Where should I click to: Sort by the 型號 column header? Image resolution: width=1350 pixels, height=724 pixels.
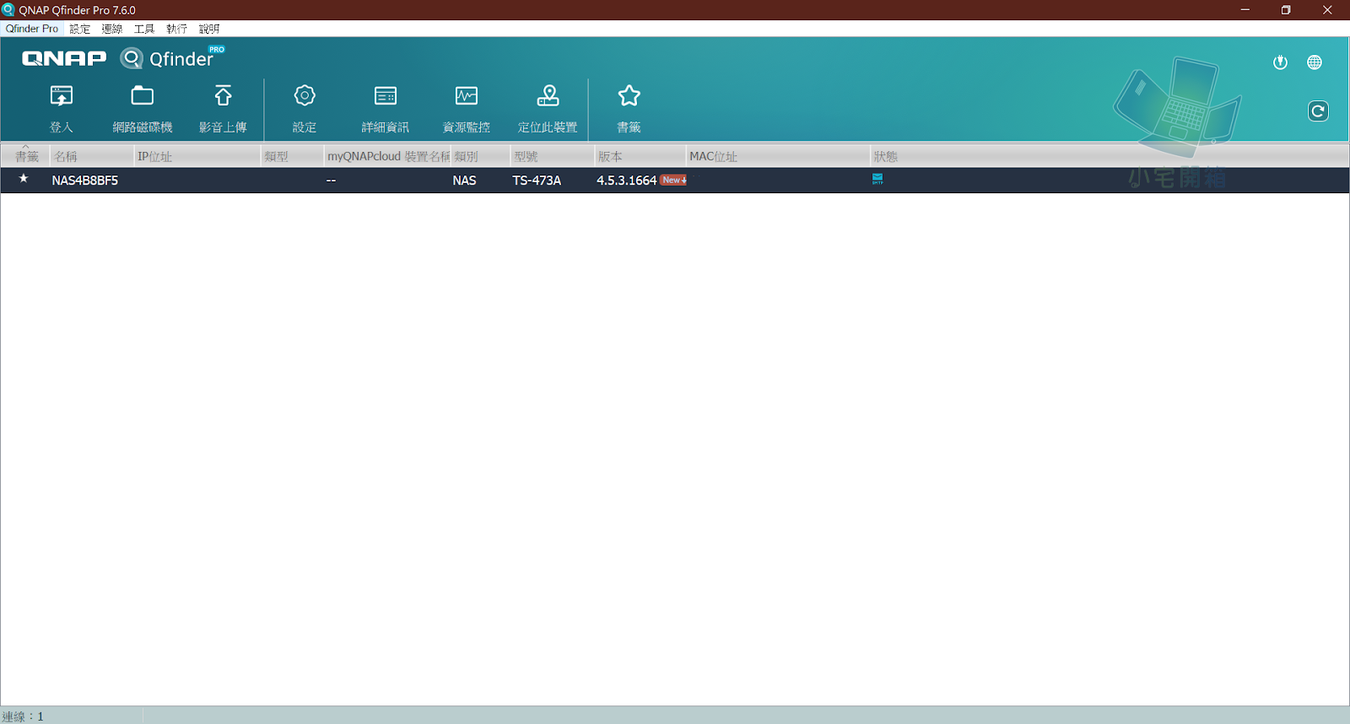pyautogui.click(x=553, y=156)
